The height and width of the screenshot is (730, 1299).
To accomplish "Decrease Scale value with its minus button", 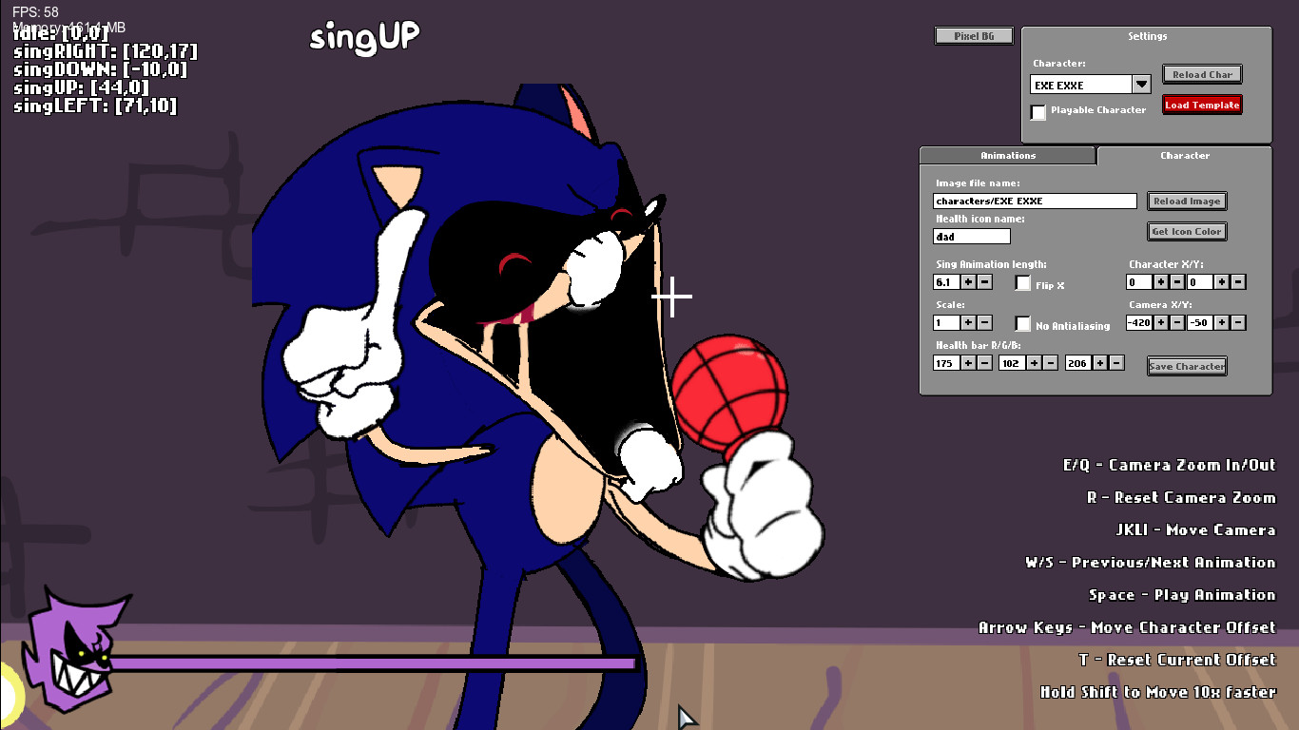I will click(x=984, y=323).
